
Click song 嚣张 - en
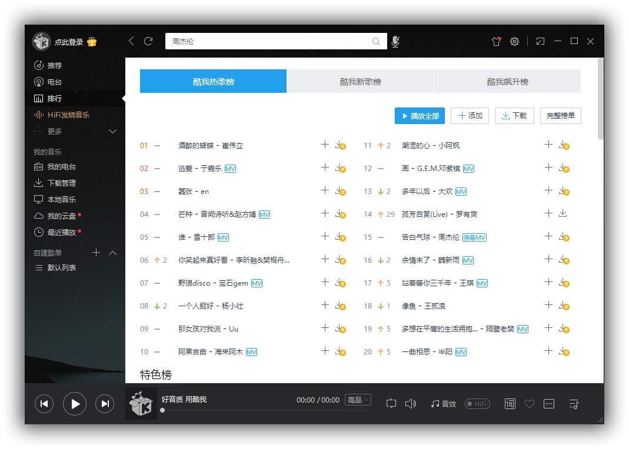click(x=194, y=192)
